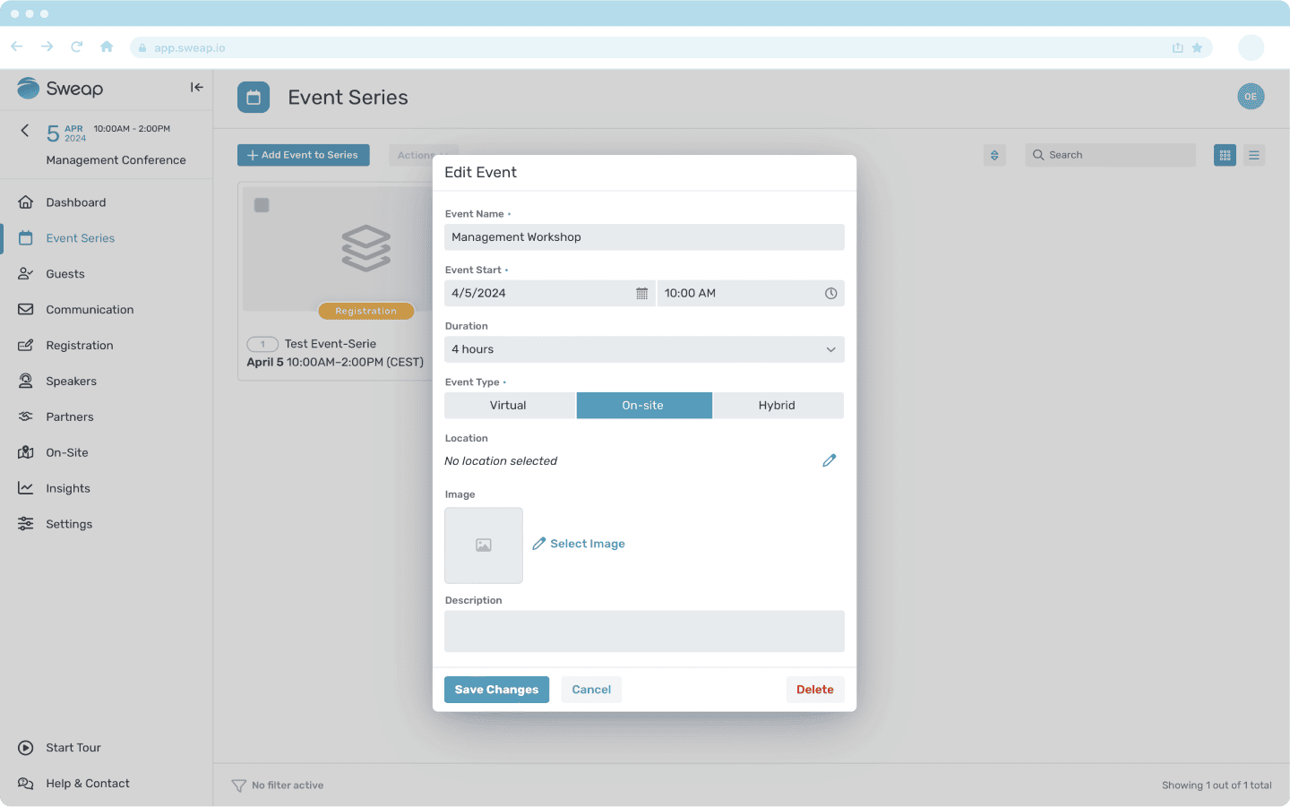Open the Actions dropdown
The height and width of the screenshot is (807, 1290).
(414, 155)
